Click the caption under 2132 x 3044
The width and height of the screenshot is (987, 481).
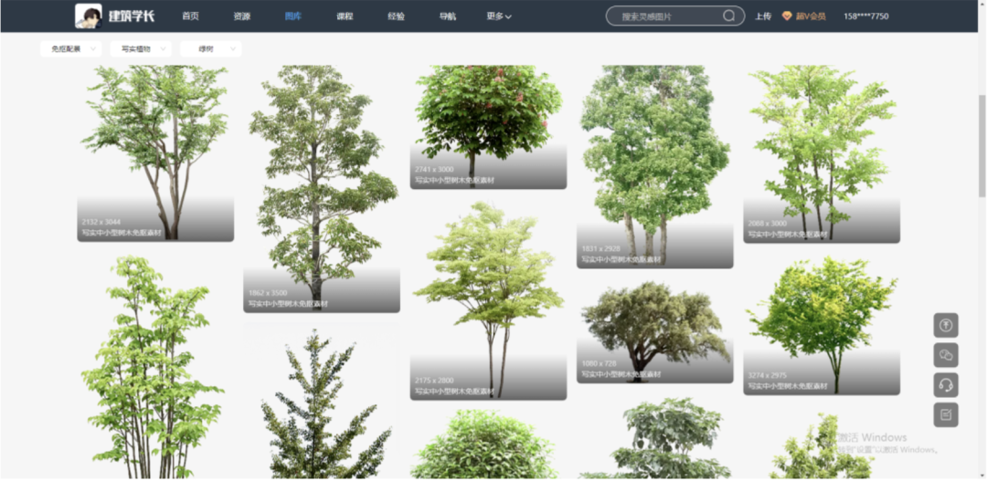(x=121, y=233)
